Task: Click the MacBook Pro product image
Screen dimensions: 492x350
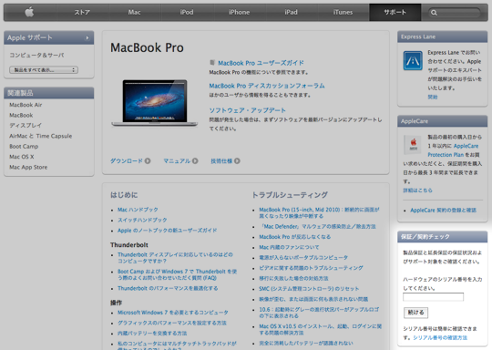Action: [x=154, y=103]
